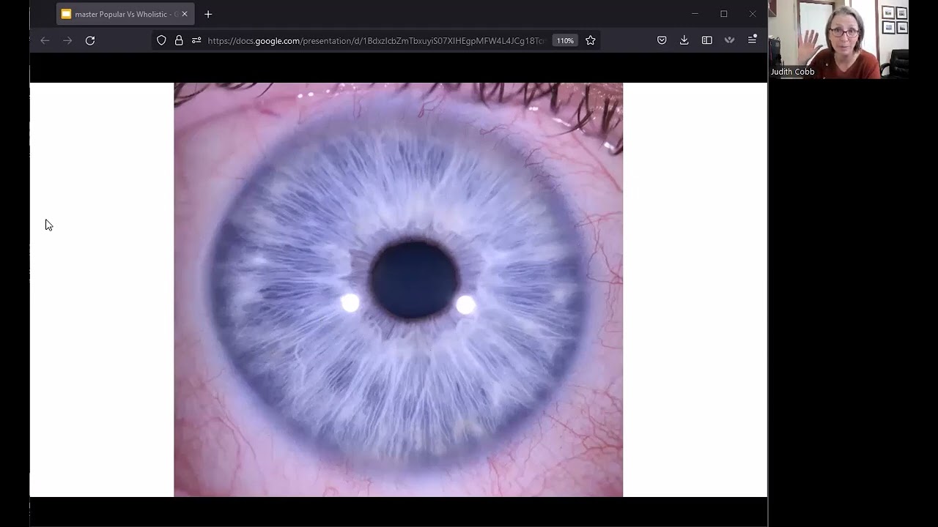
Task: View site security padlock info
Action: (x=179, y=41)
